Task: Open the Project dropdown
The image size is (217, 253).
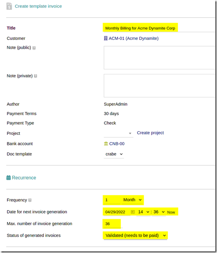Action: click(x=118, y=133)
